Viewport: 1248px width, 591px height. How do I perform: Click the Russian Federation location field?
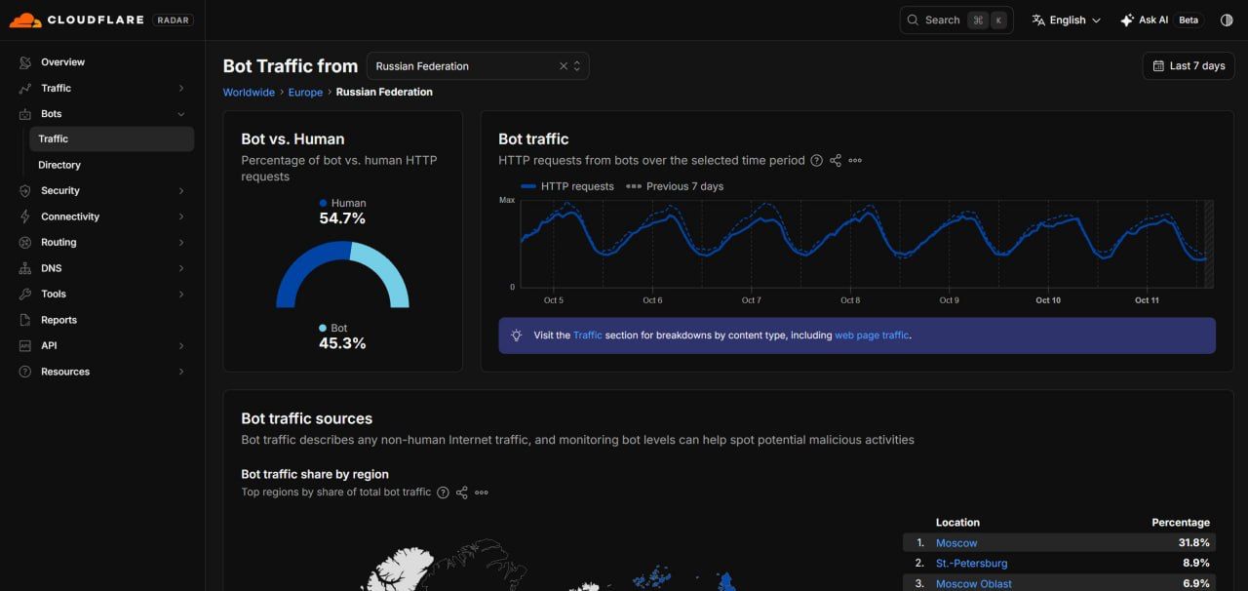pyautogui.click(x=478, y=66)
